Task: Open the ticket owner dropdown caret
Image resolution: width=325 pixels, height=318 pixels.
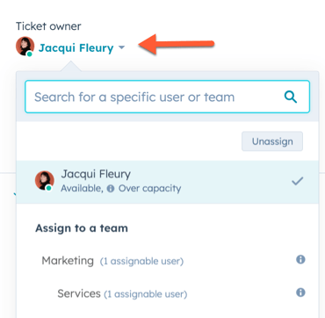Action: click(122, 47)
